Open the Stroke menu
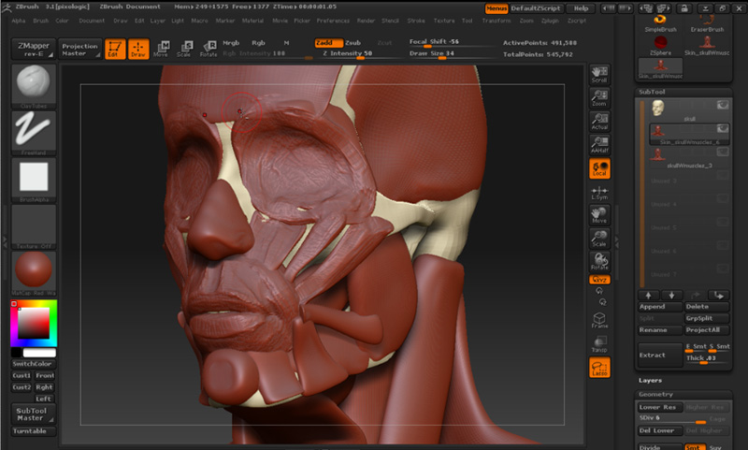This screenshot has width=748, height=450. click(416, 21)
